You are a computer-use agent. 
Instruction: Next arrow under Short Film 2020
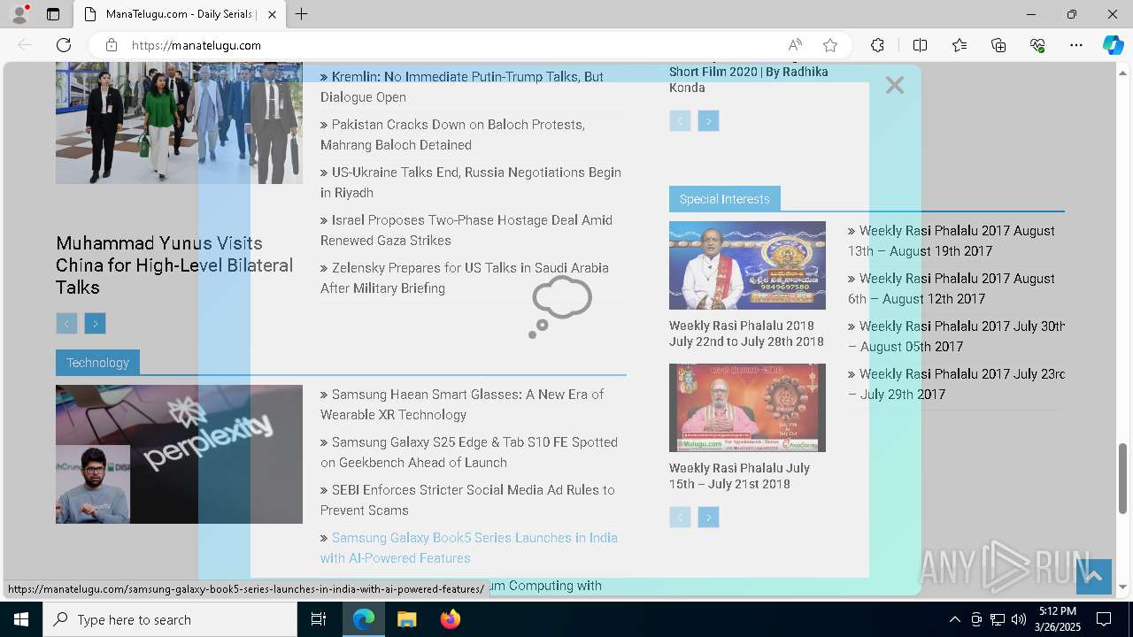coord(708,121)
